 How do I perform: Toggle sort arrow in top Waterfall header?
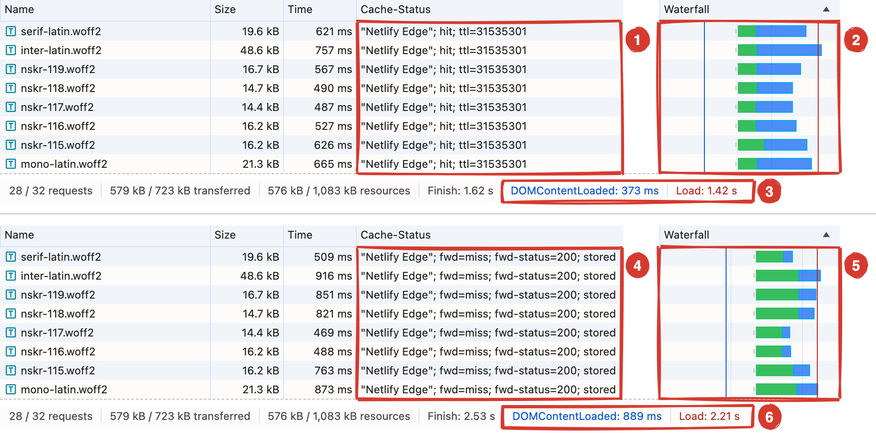(x=826, y=9)
